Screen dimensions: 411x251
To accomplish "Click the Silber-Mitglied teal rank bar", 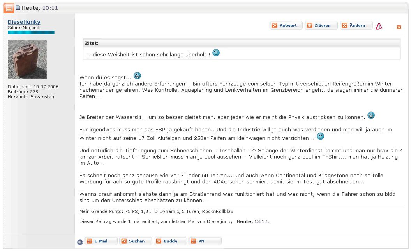I will [31, 33].
